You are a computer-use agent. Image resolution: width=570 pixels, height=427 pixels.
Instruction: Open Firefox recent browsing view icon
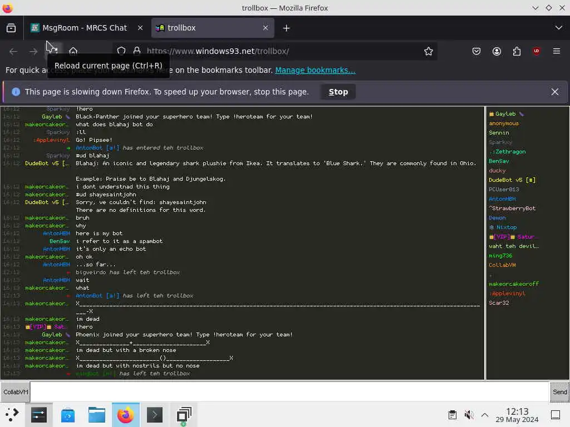(x=11, y=28)
